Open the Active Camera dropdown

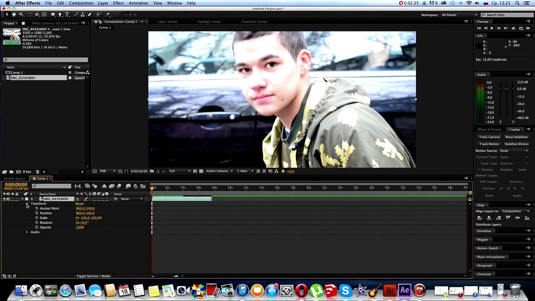click(219, 171)
